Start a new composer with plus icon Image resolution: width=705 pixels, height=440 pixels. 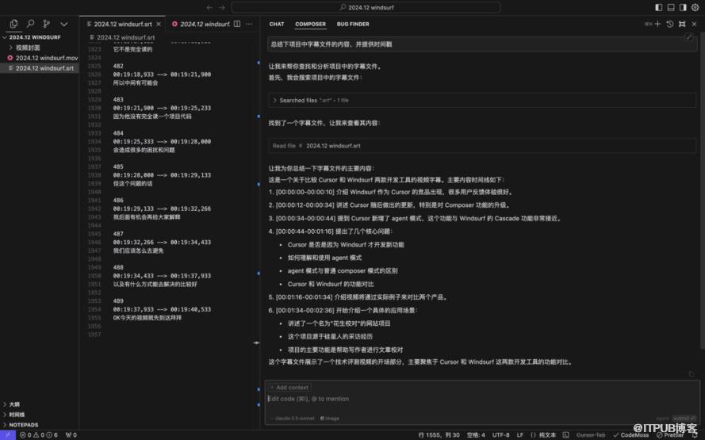tap(657, 24)
